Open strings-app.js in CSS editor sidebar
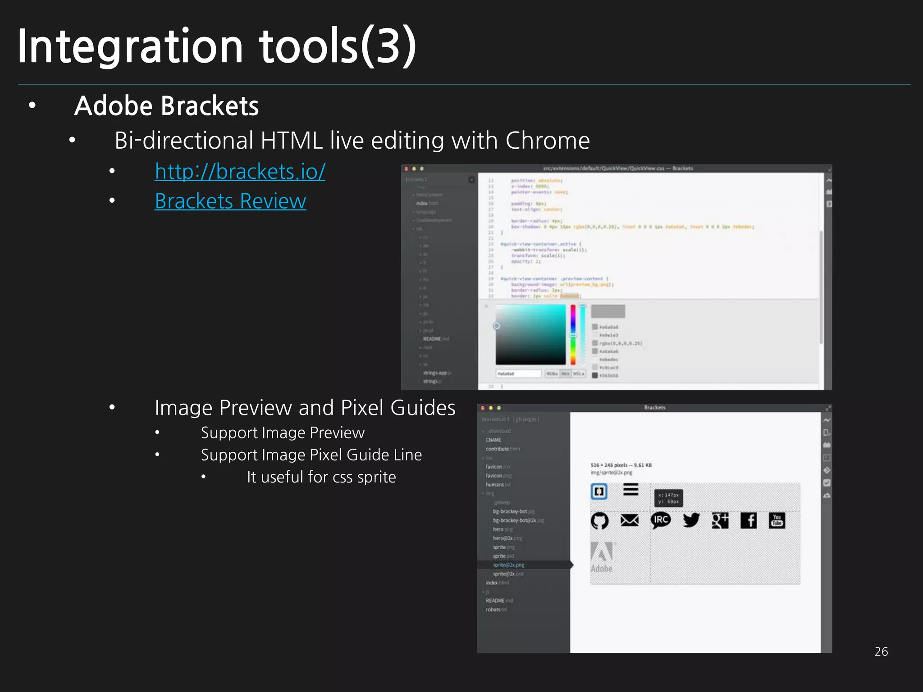Screen dimensions: 923x692 tap(437, 373)
